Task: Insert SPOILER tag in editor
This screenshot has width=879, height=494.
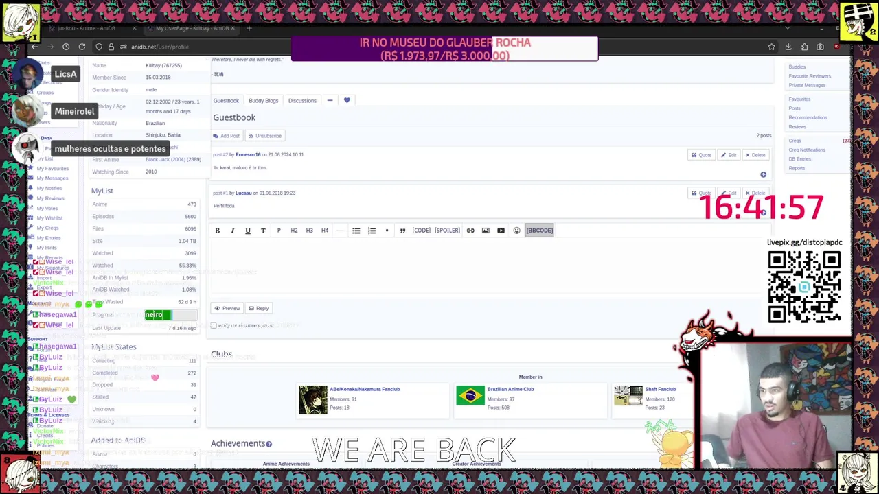Action: point(447,231)
